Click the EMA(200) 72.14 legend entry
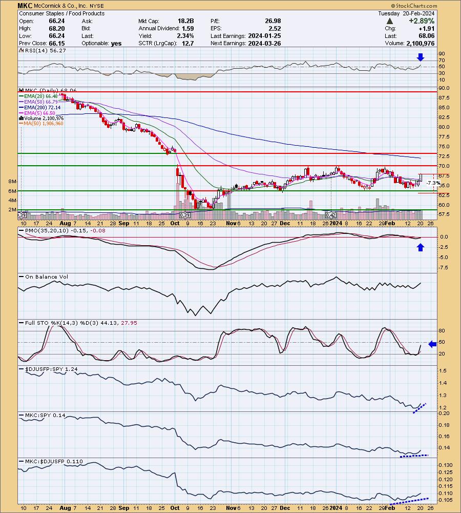 (39, 107)
